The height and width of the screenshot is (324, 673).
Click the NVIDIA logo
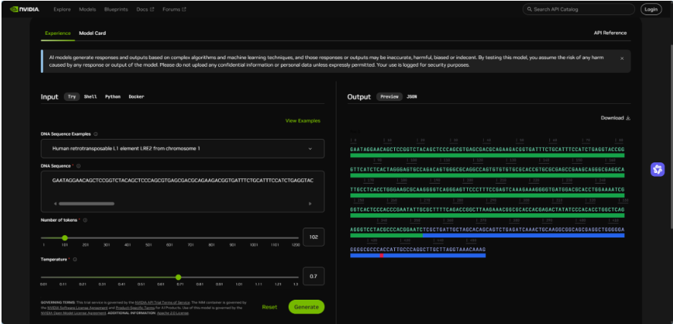click(x=24, y=9)
